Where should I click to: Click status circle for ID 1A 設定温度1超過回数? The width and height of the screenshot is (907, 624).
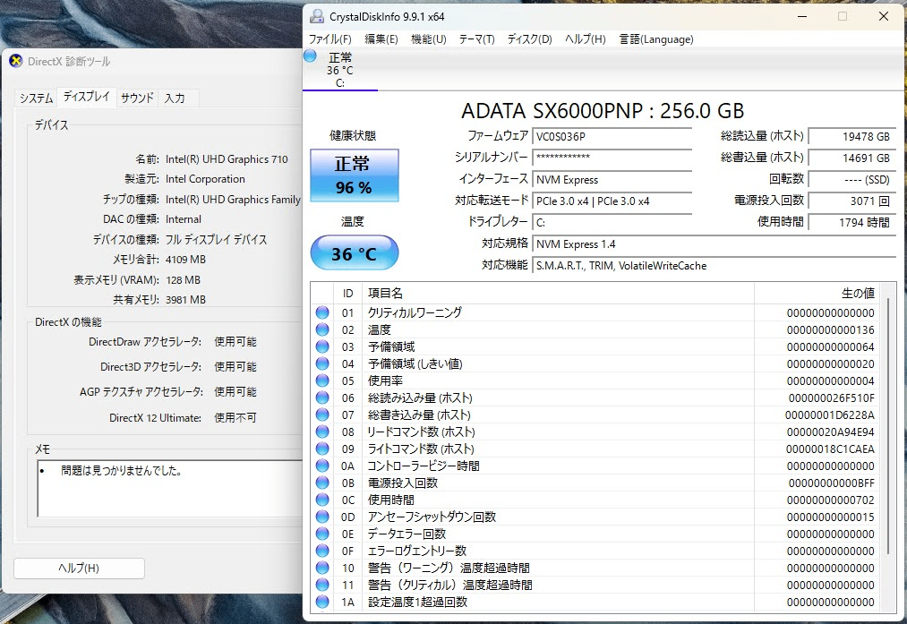click(322, 602)
